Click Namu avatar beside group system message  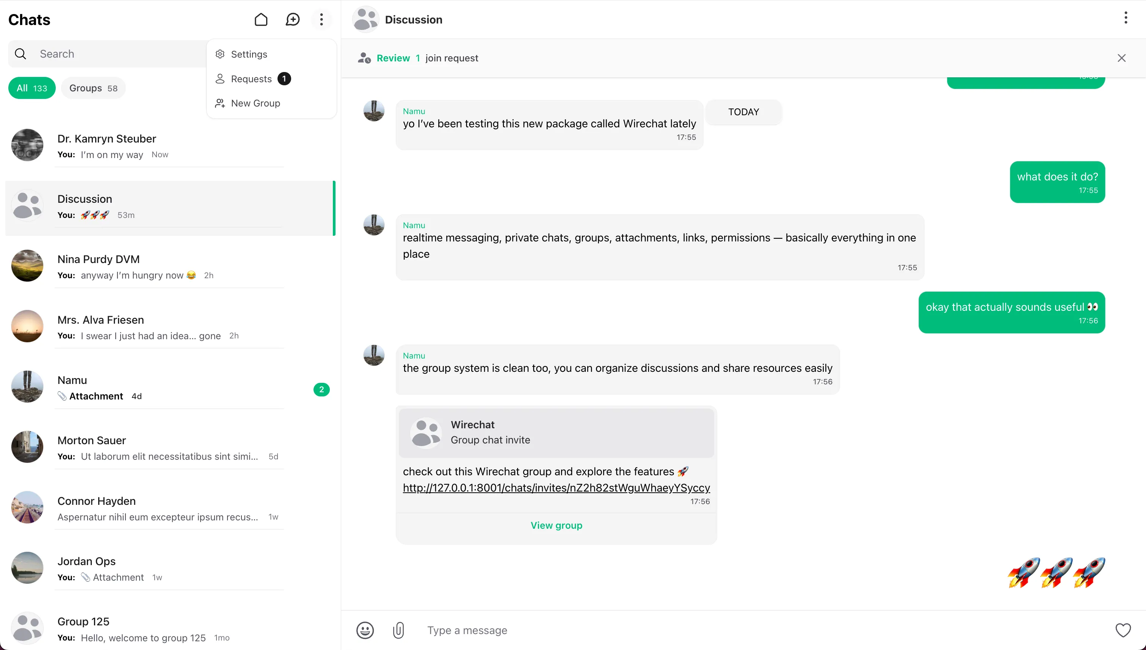coord(374,355)
